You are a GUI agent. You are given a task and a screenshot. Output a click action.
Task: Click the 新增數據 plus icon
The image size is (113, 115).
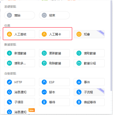(9, 53)
